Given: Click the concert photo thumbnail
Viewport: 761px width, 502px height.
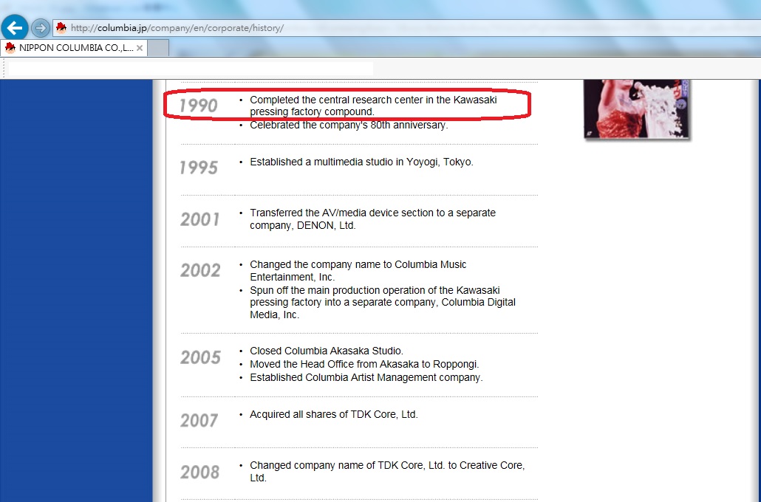Looking at the screenshot, I should click(x=636, y=109).
